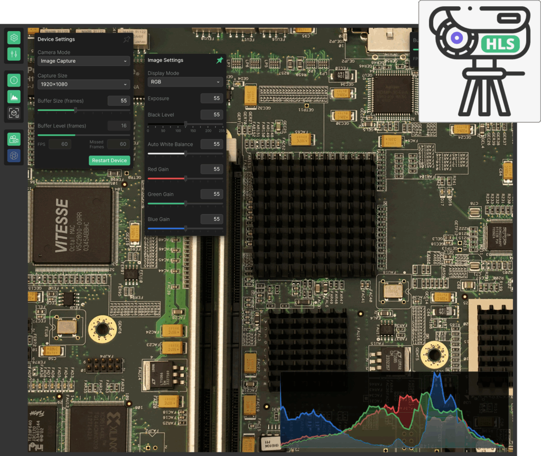This screenshot has height=456, width=541.
Task: Click the Buffer Size slider handle
Action: tap(76, 110)
